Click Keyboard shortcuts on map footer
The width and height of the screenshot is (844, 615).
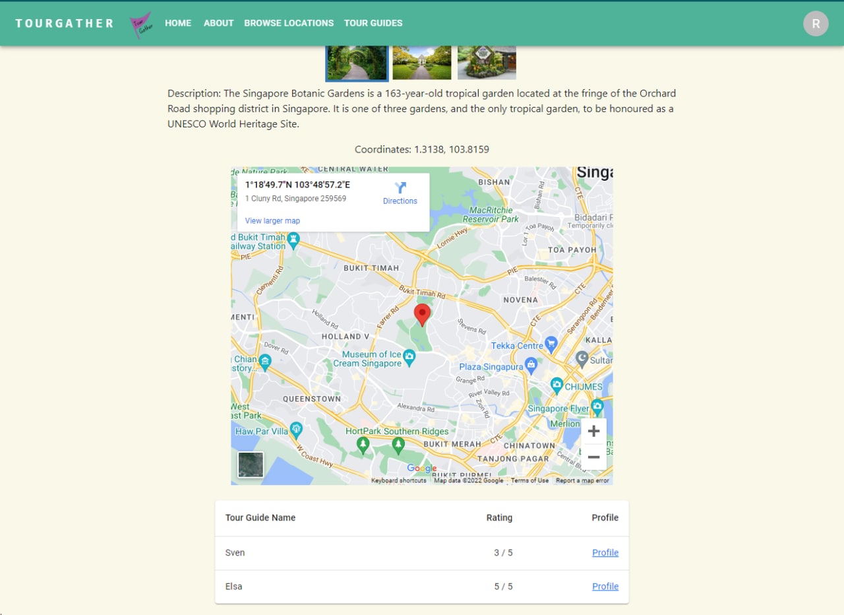[399, 480]
